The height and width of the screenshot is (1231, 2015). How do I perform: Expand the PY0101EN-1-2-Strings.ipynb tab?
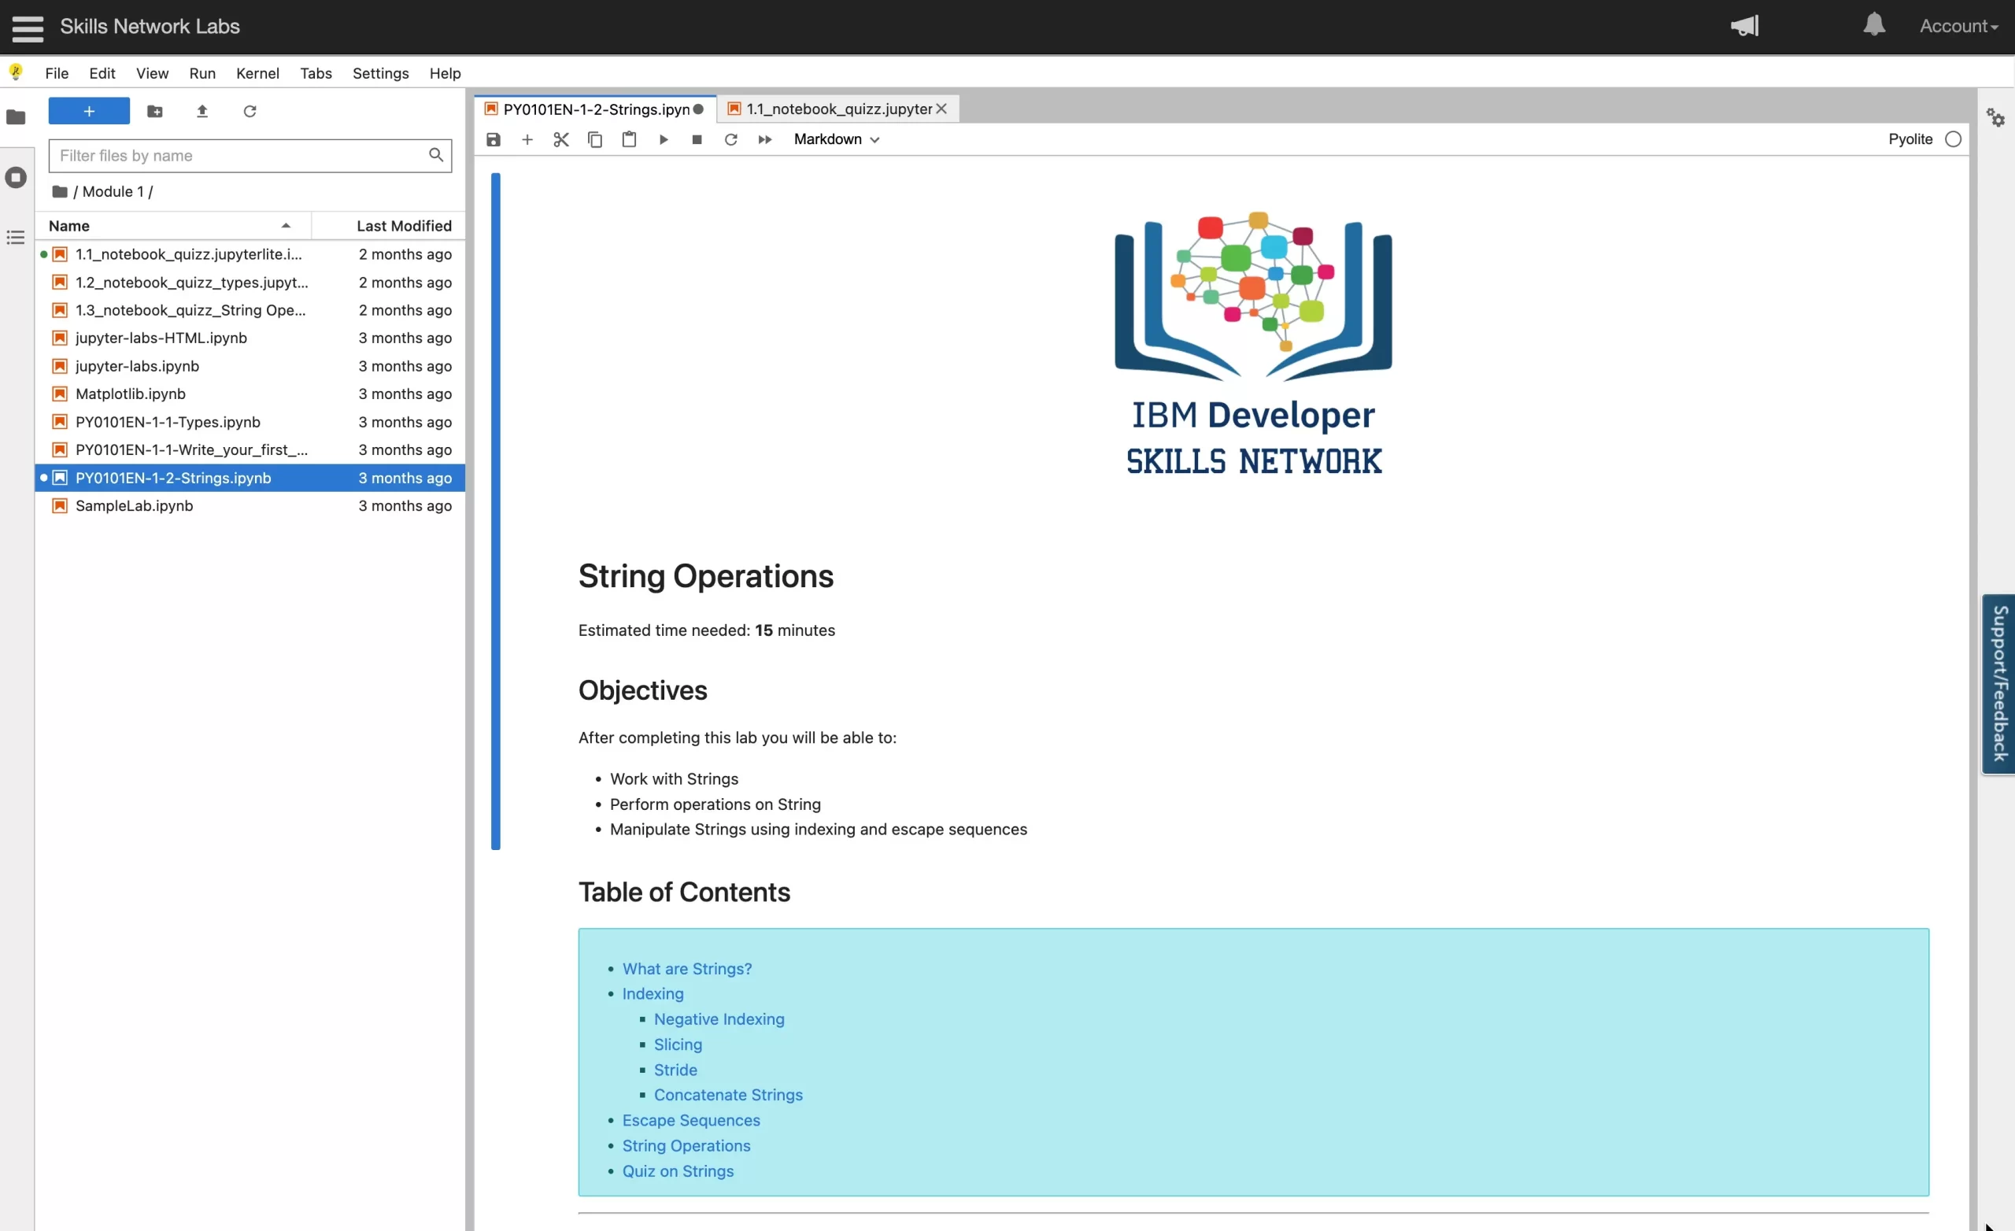pos(597,108)
